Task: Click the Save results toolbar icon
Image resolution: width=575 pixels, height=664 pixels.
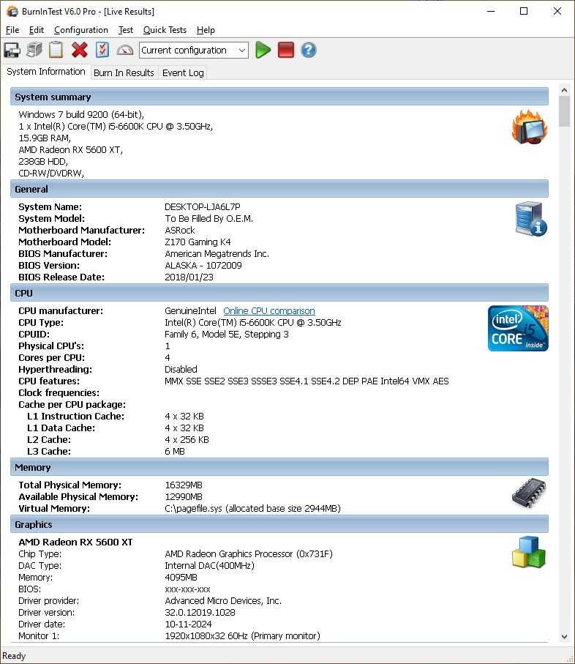Action: (x=12, y=50)
